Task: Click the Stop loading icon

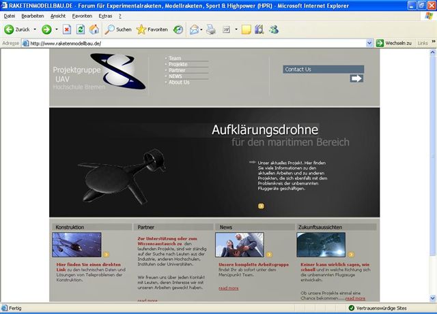Action: pos(66,29)
